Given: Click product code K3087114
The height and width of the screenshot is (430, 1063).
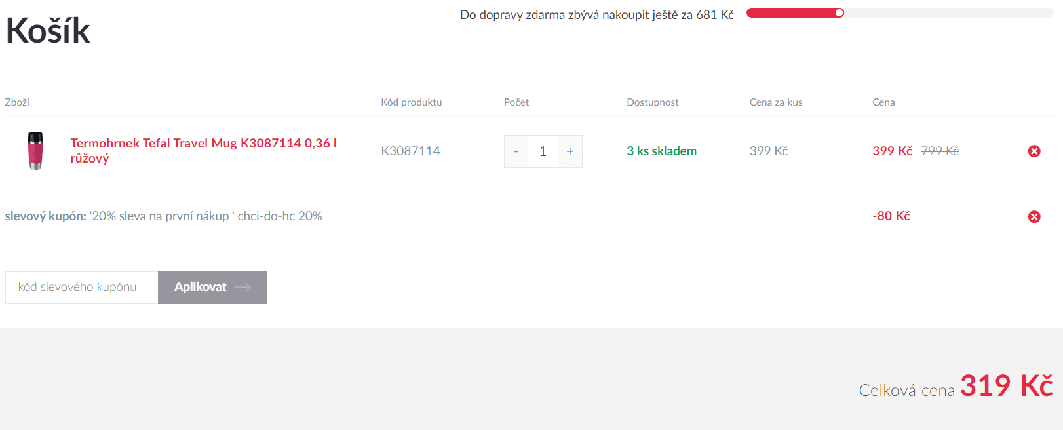Looking at the screenshot, I should (x=410, y=151).
